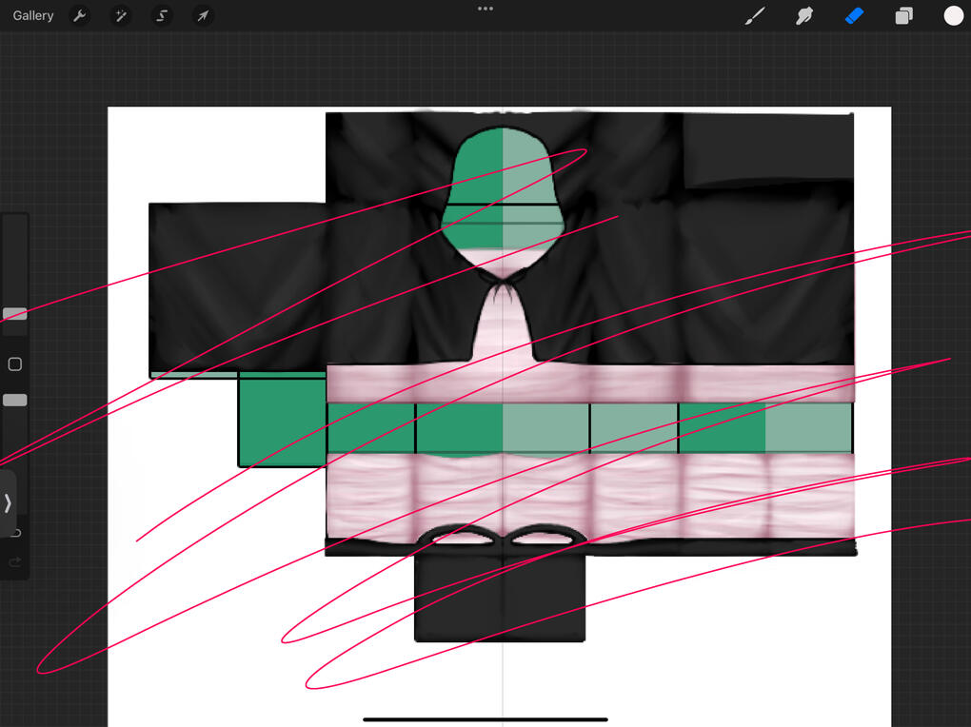Tap the three-dot menu at top center
The image size is (971, 727).
pyautogui.click(x=485, y=9)
